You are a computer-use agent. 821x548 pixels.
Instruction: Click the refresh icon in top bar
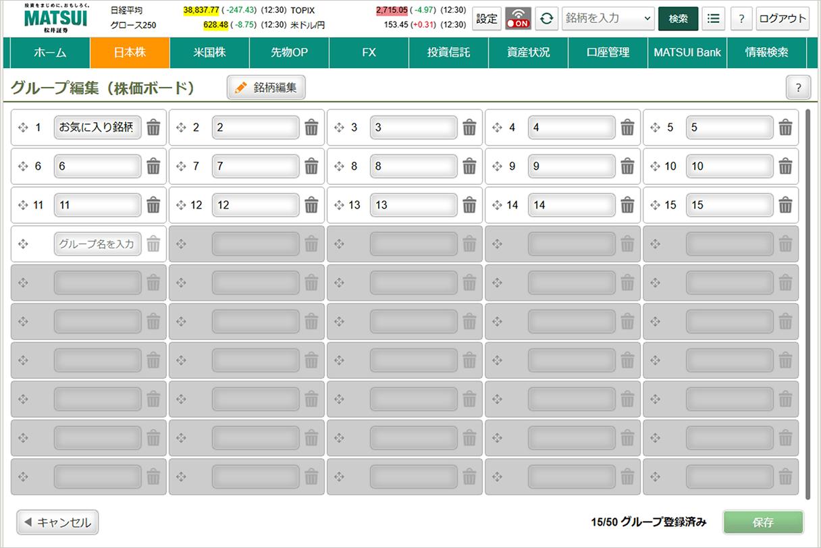click(x=546, y=19)
